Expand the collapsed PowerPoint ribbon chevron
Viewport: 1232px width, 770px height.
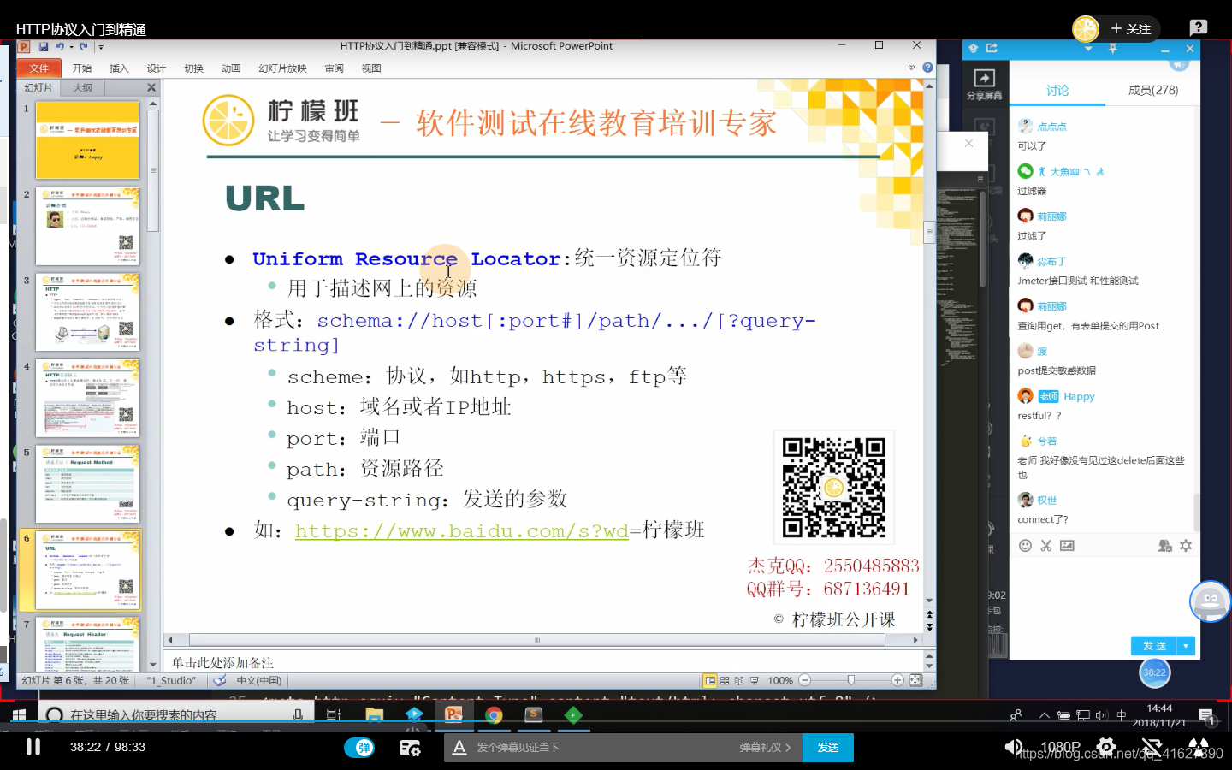pos(911,68)
